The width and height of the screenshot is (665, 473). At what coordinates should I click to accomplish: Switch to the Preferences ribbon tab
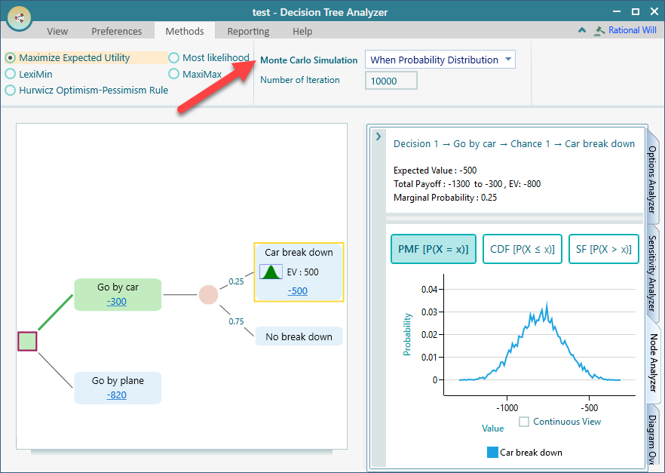(x=117, y=31)
